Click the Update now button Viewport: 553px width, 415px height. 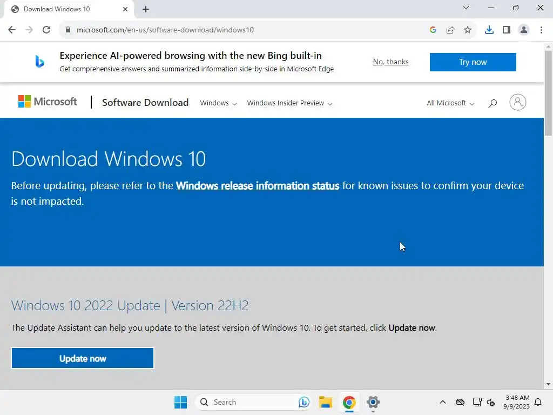point(83,358)
